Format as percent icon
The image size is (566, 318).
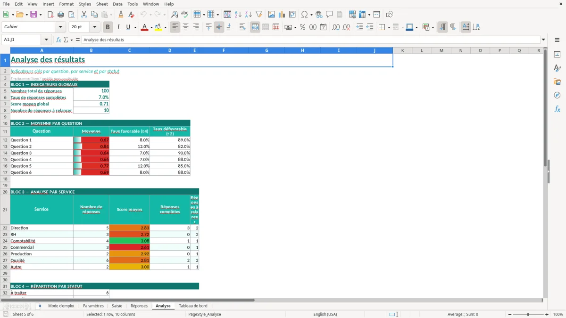pyautogui.click(x=303, y=27)
